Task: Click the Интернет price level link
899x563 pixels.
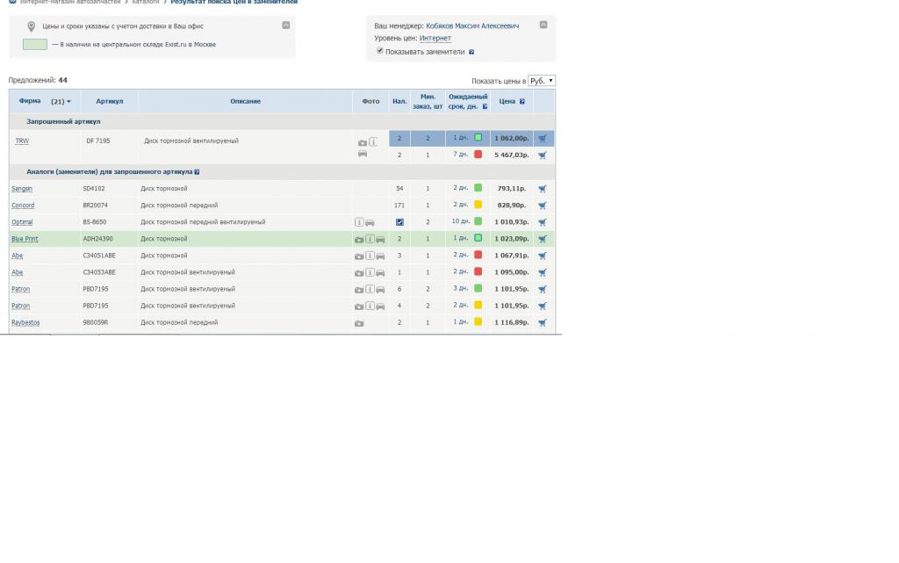Action: 435,39
